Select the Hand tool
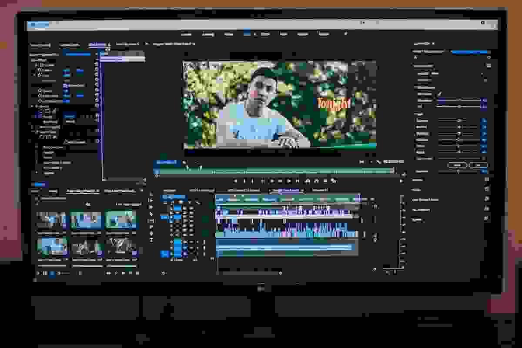Image resolution: width=522 pixels, height=348 pixels. click(x=151, y=233)
